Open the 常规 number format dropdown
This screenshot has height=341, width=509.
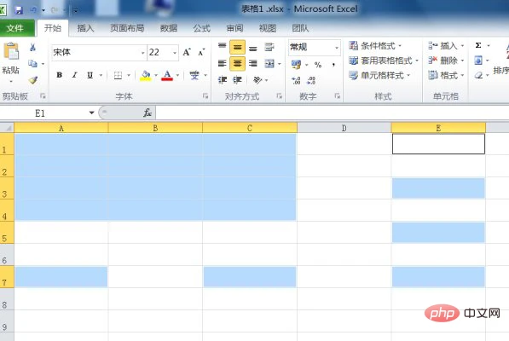[x=337, y=48]
